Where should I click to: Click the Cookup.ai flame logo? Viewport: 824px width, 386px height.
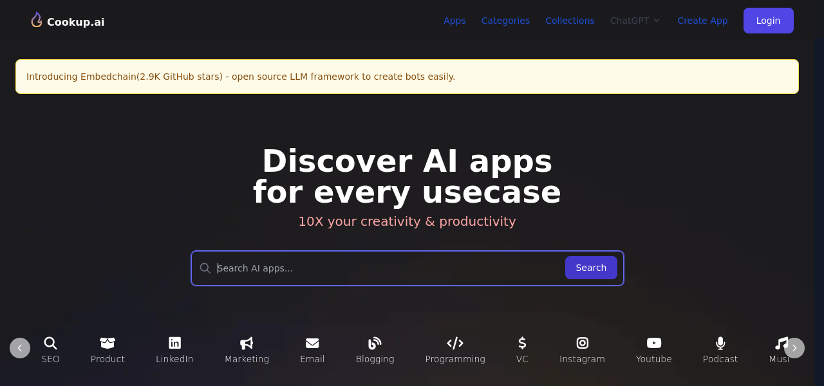[37, 20]
